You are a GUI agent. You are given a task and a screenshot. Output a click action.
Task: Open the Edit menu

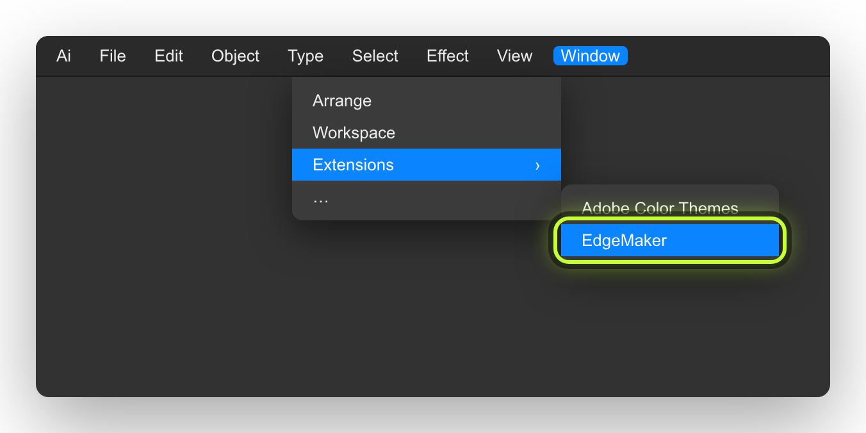pos(169,56)
